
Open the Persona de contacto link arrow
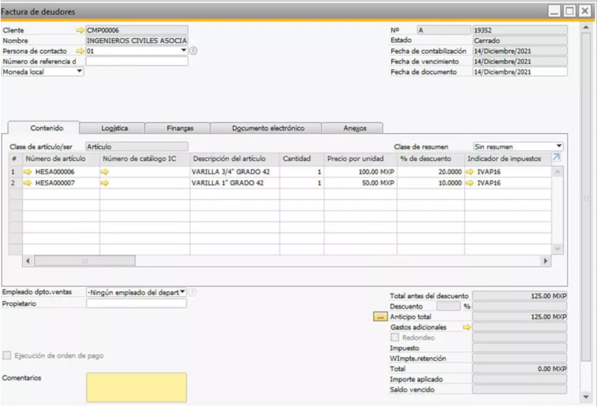80,51
